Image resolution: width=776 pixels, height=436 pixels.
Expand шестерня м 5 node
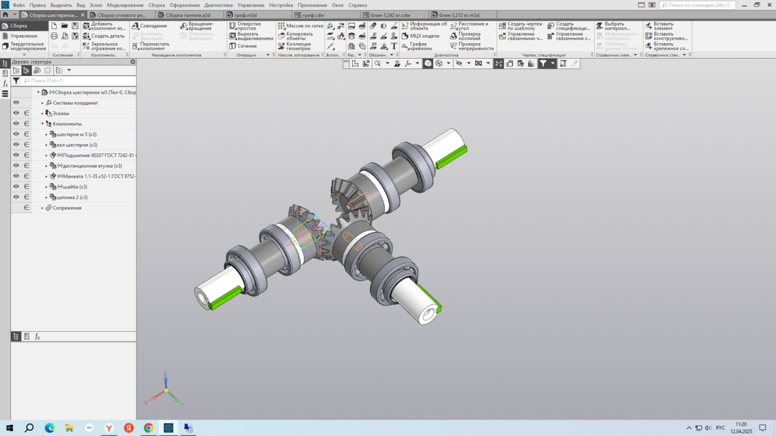tap(47, 134)
